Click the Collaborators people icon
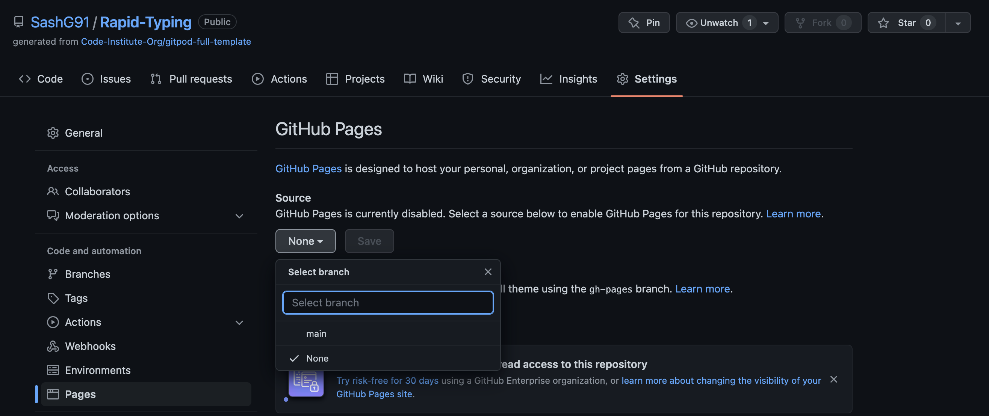 [x=53, y=191]
